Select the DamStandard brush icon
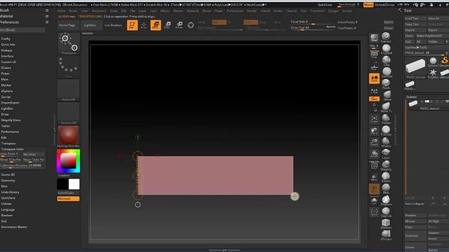Screen dimensions: 449x252 click(387, 72)
